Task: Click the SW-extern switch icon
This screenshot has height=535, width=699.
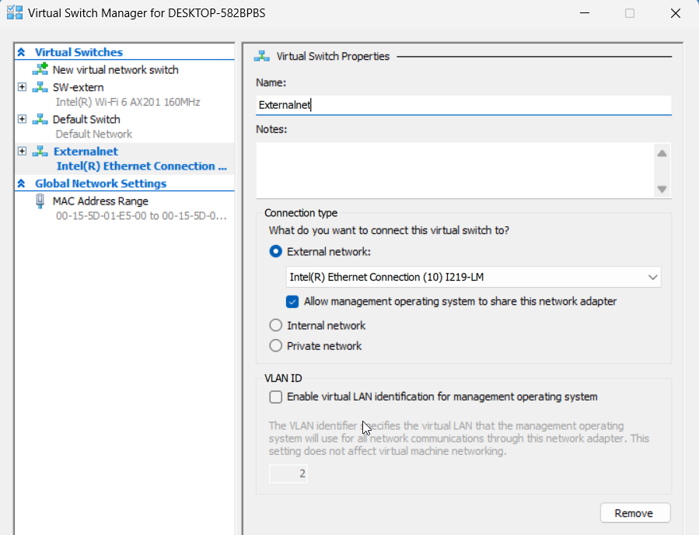Action: (40, 87)
